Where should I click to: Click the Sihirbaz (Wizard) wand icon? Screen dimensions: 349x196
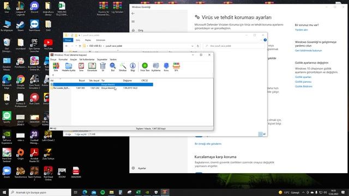point(123,66)
